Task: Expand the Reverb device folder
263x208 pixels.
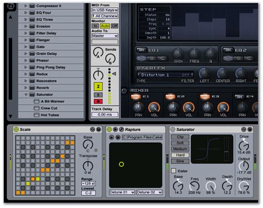Action: pos(26,88)
